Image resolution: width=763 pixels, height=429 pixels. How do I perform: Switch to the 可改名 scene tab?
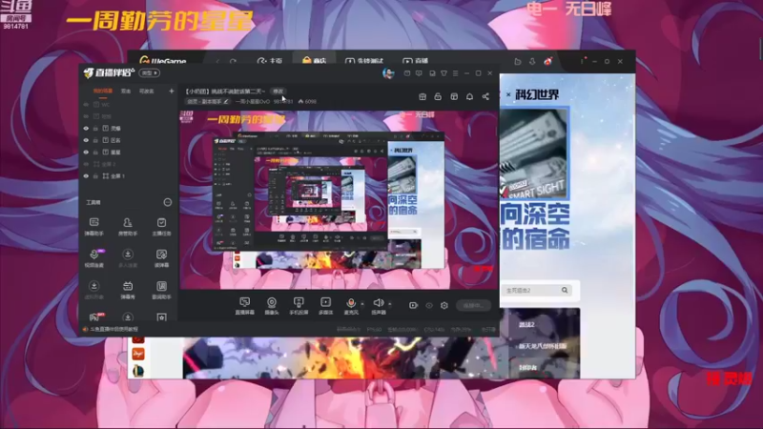[147, 91]
